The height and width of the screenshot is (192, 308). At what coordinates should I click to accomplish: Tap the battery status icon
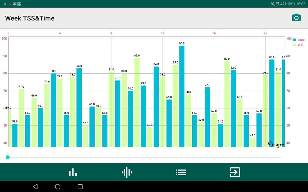point(291,4)
